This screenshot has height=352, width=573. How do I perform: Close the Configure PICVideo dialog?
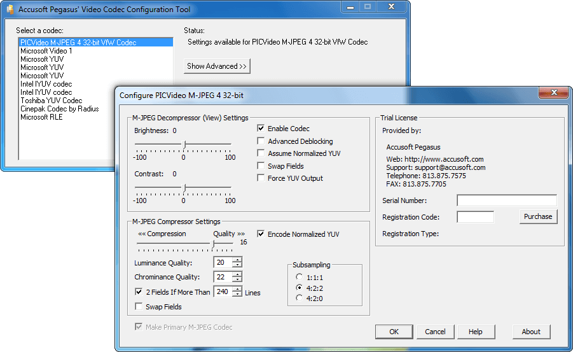coord(554,92)
